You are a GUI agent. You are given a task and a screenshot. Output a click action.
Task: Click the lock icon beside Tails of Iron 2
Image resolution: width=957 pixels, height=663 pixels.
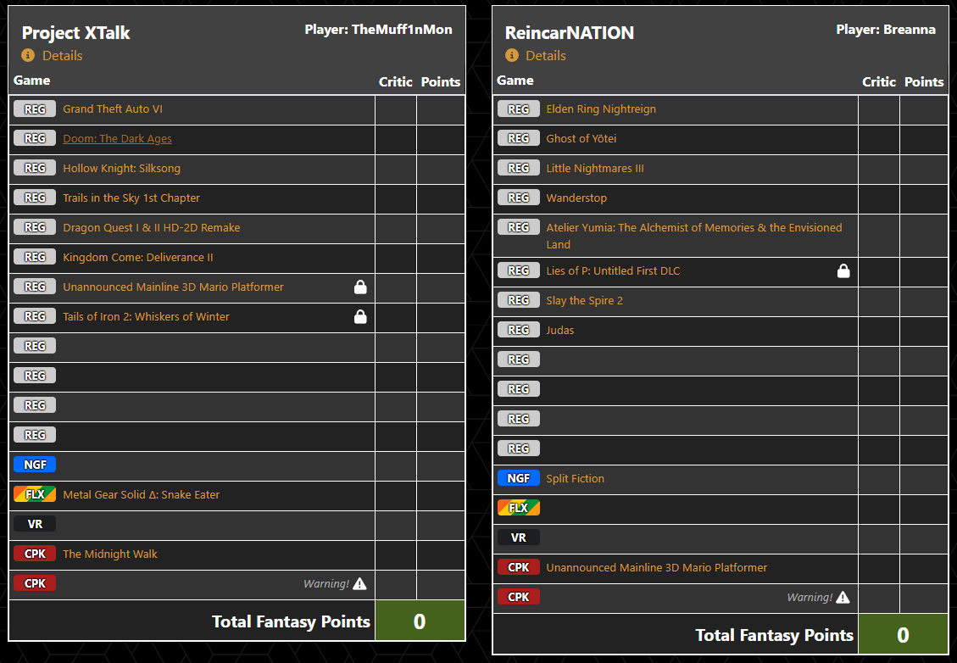pyautogui.click(x=360, y=317)
